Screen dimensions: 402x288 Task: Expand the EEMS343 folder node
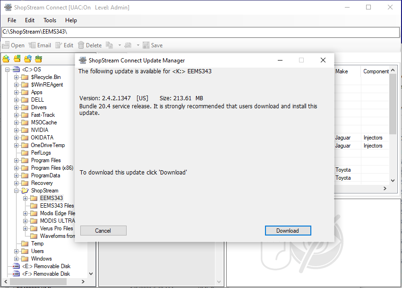point(26,198)
